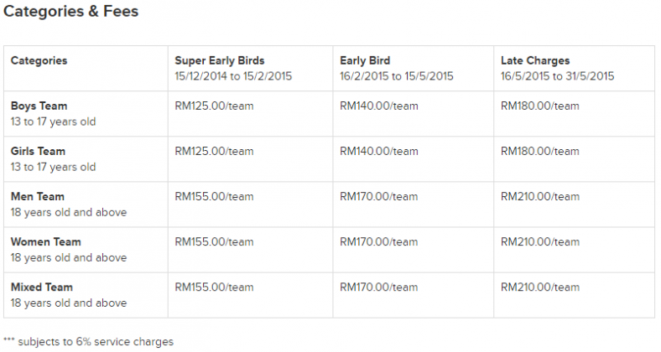Click the 16/5/2015 to 31/5/2015 date range
This screenshot has width=661, height=352.
pyautogui.click(x=557, y=76)
